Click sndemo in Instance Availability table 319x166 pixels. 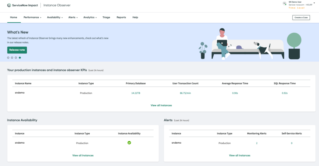pos(20,143)
